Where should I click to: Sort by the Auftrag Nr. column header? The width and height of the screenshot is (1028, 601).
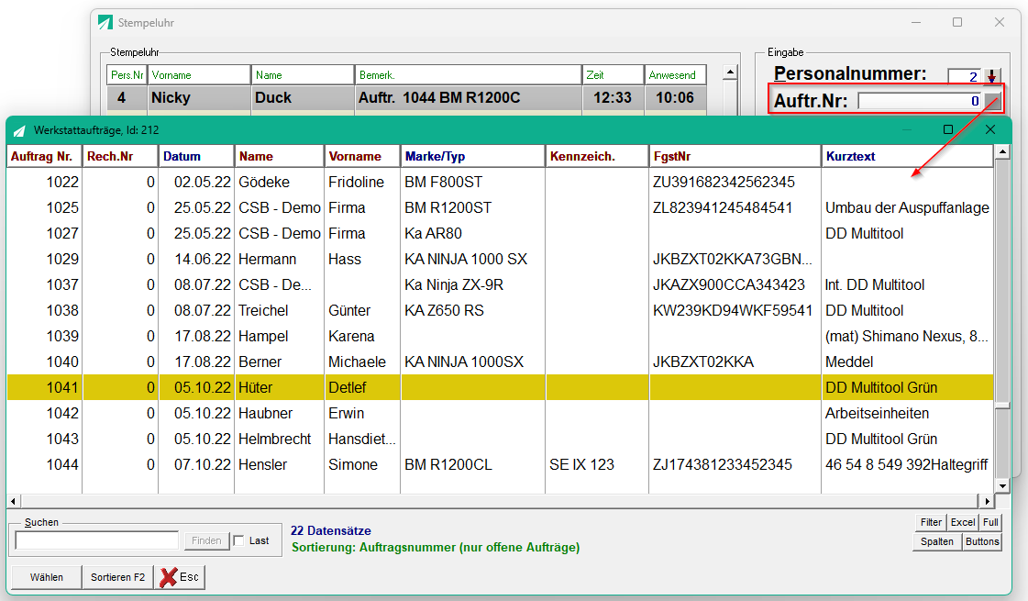pos(44,156)
